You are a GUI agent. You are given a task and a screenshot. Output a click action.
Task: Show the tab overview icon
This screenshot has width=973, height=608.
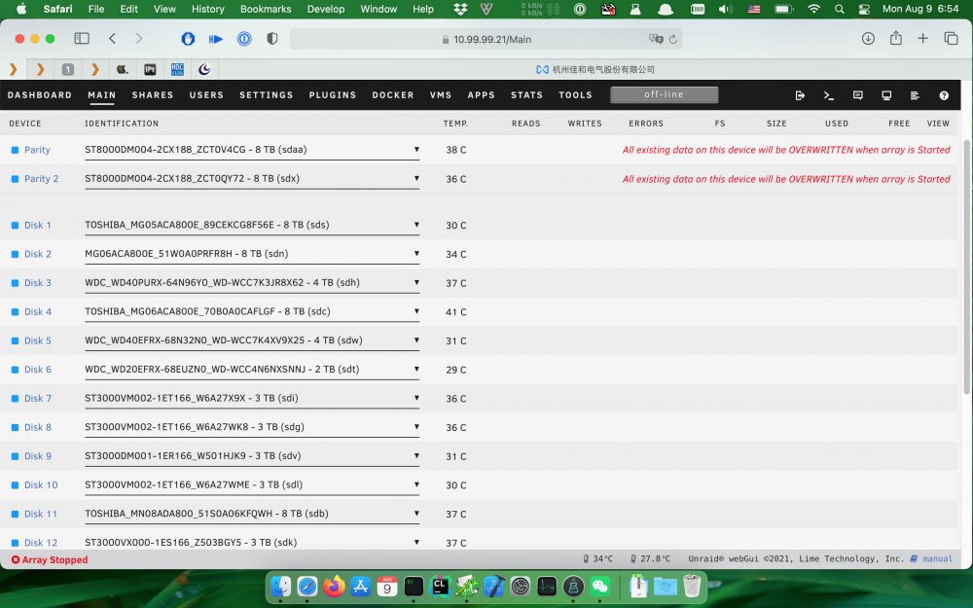click(951, 39)
